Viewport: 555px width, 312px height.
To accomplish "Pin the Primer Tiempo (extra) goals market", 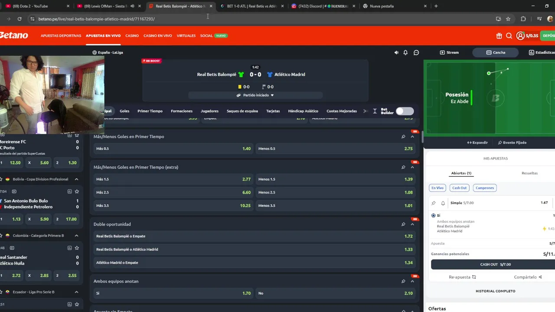I will (403, 167).
